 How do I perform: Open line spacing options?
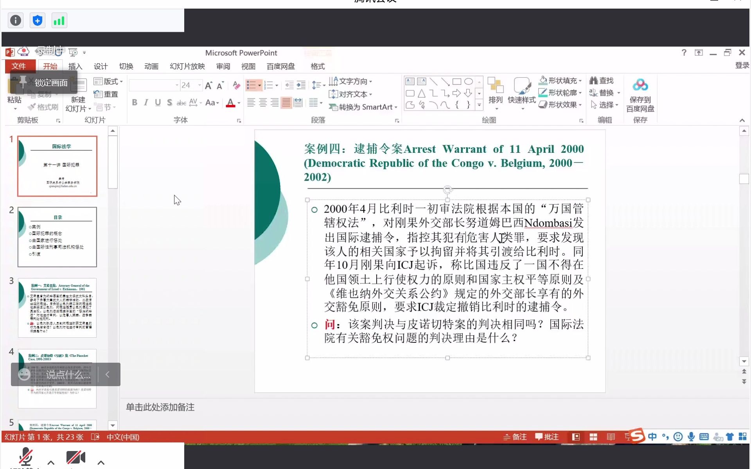click(318, 85)
